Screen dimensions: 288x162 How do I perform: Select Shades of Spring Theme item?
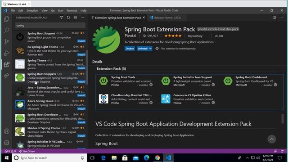pyautogui.click(x=50, y=132)
